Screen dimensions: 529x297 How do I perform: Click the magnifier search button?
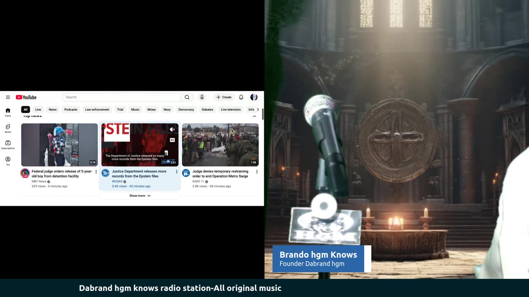187,97
